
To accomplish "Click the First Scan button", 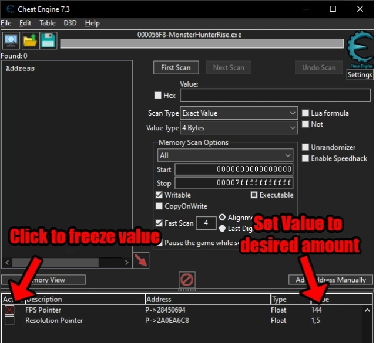I will [x=176, y=68].
